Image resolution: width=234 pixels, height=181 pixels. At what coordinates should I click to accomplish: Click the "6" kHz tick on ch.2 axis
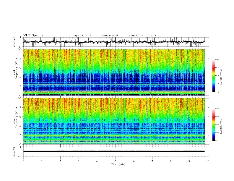click(x=21, y=117)
